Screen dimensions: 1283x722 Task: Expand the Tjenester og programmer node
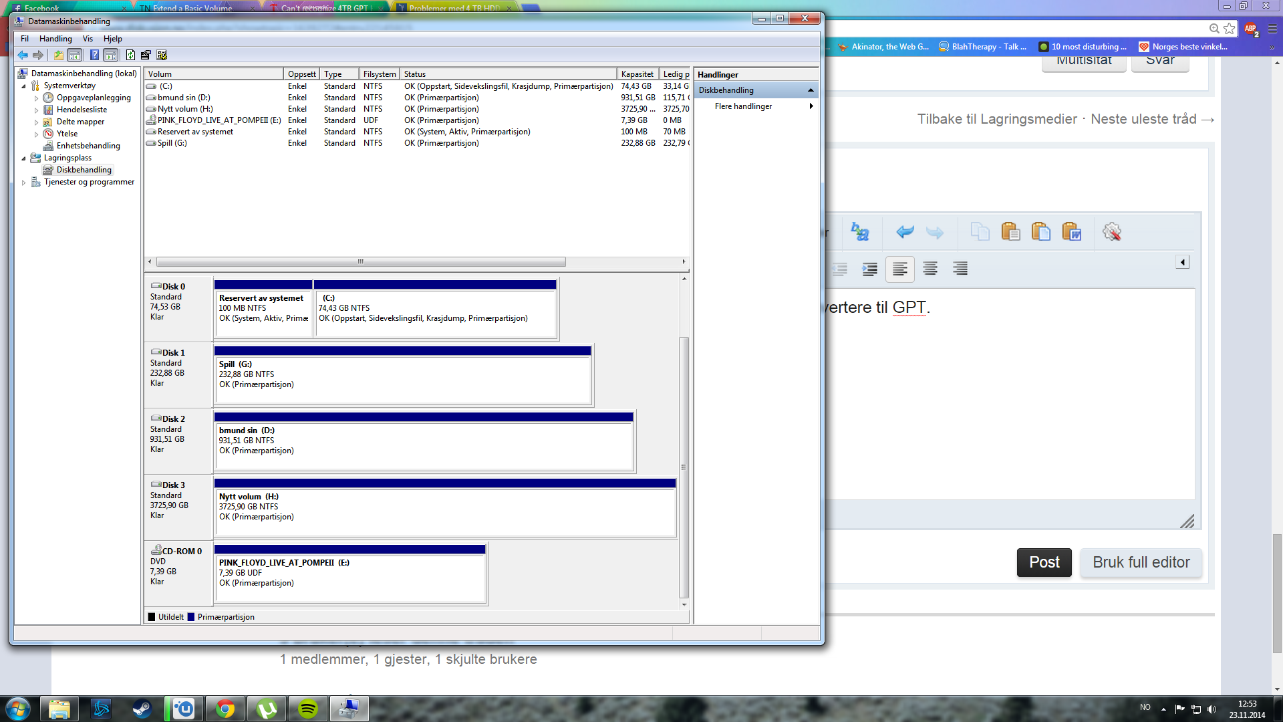pos(23,182)
